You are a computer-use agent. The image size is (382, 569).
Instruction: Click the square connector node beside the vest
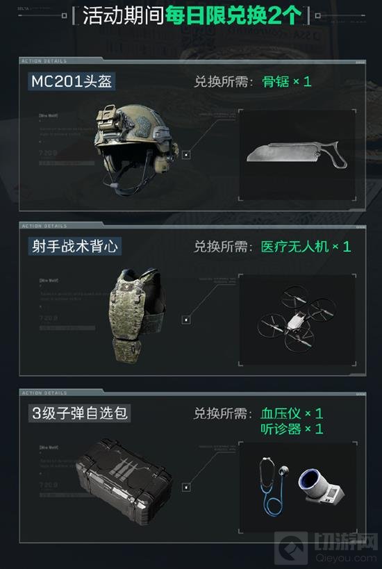click(x=186, y=320)
